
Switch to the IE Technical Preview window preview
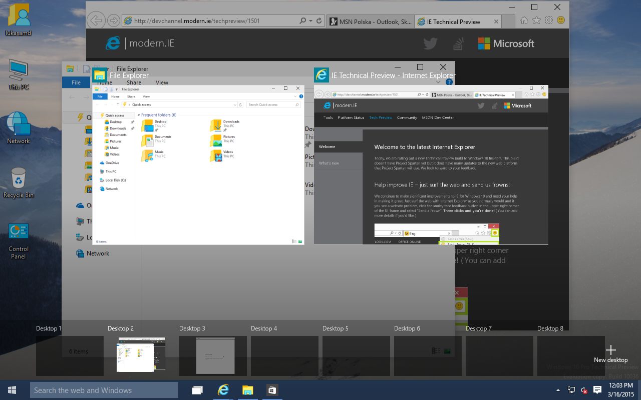(x=431, y=164)
